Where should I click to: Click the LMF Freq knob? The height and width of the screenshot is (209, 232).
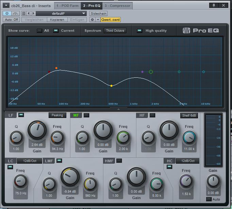[90, 184]
